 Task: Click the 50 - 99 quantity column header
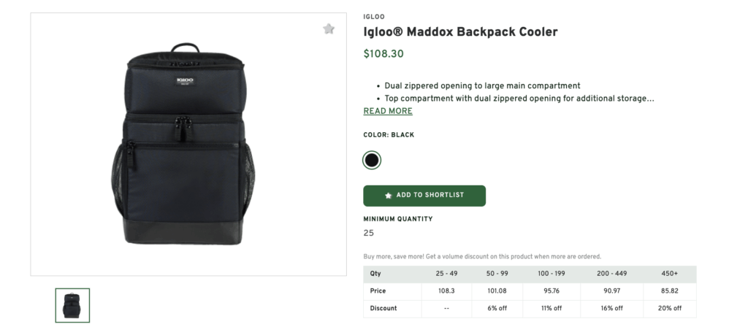497,274
